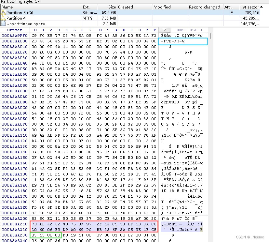Click the -FVE-FS- signature text in ASCII column

click(173, 41)
